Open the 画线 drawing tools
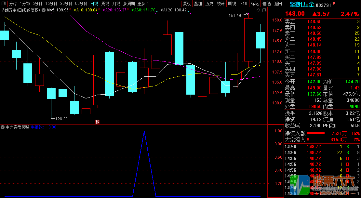 (232, 4)
